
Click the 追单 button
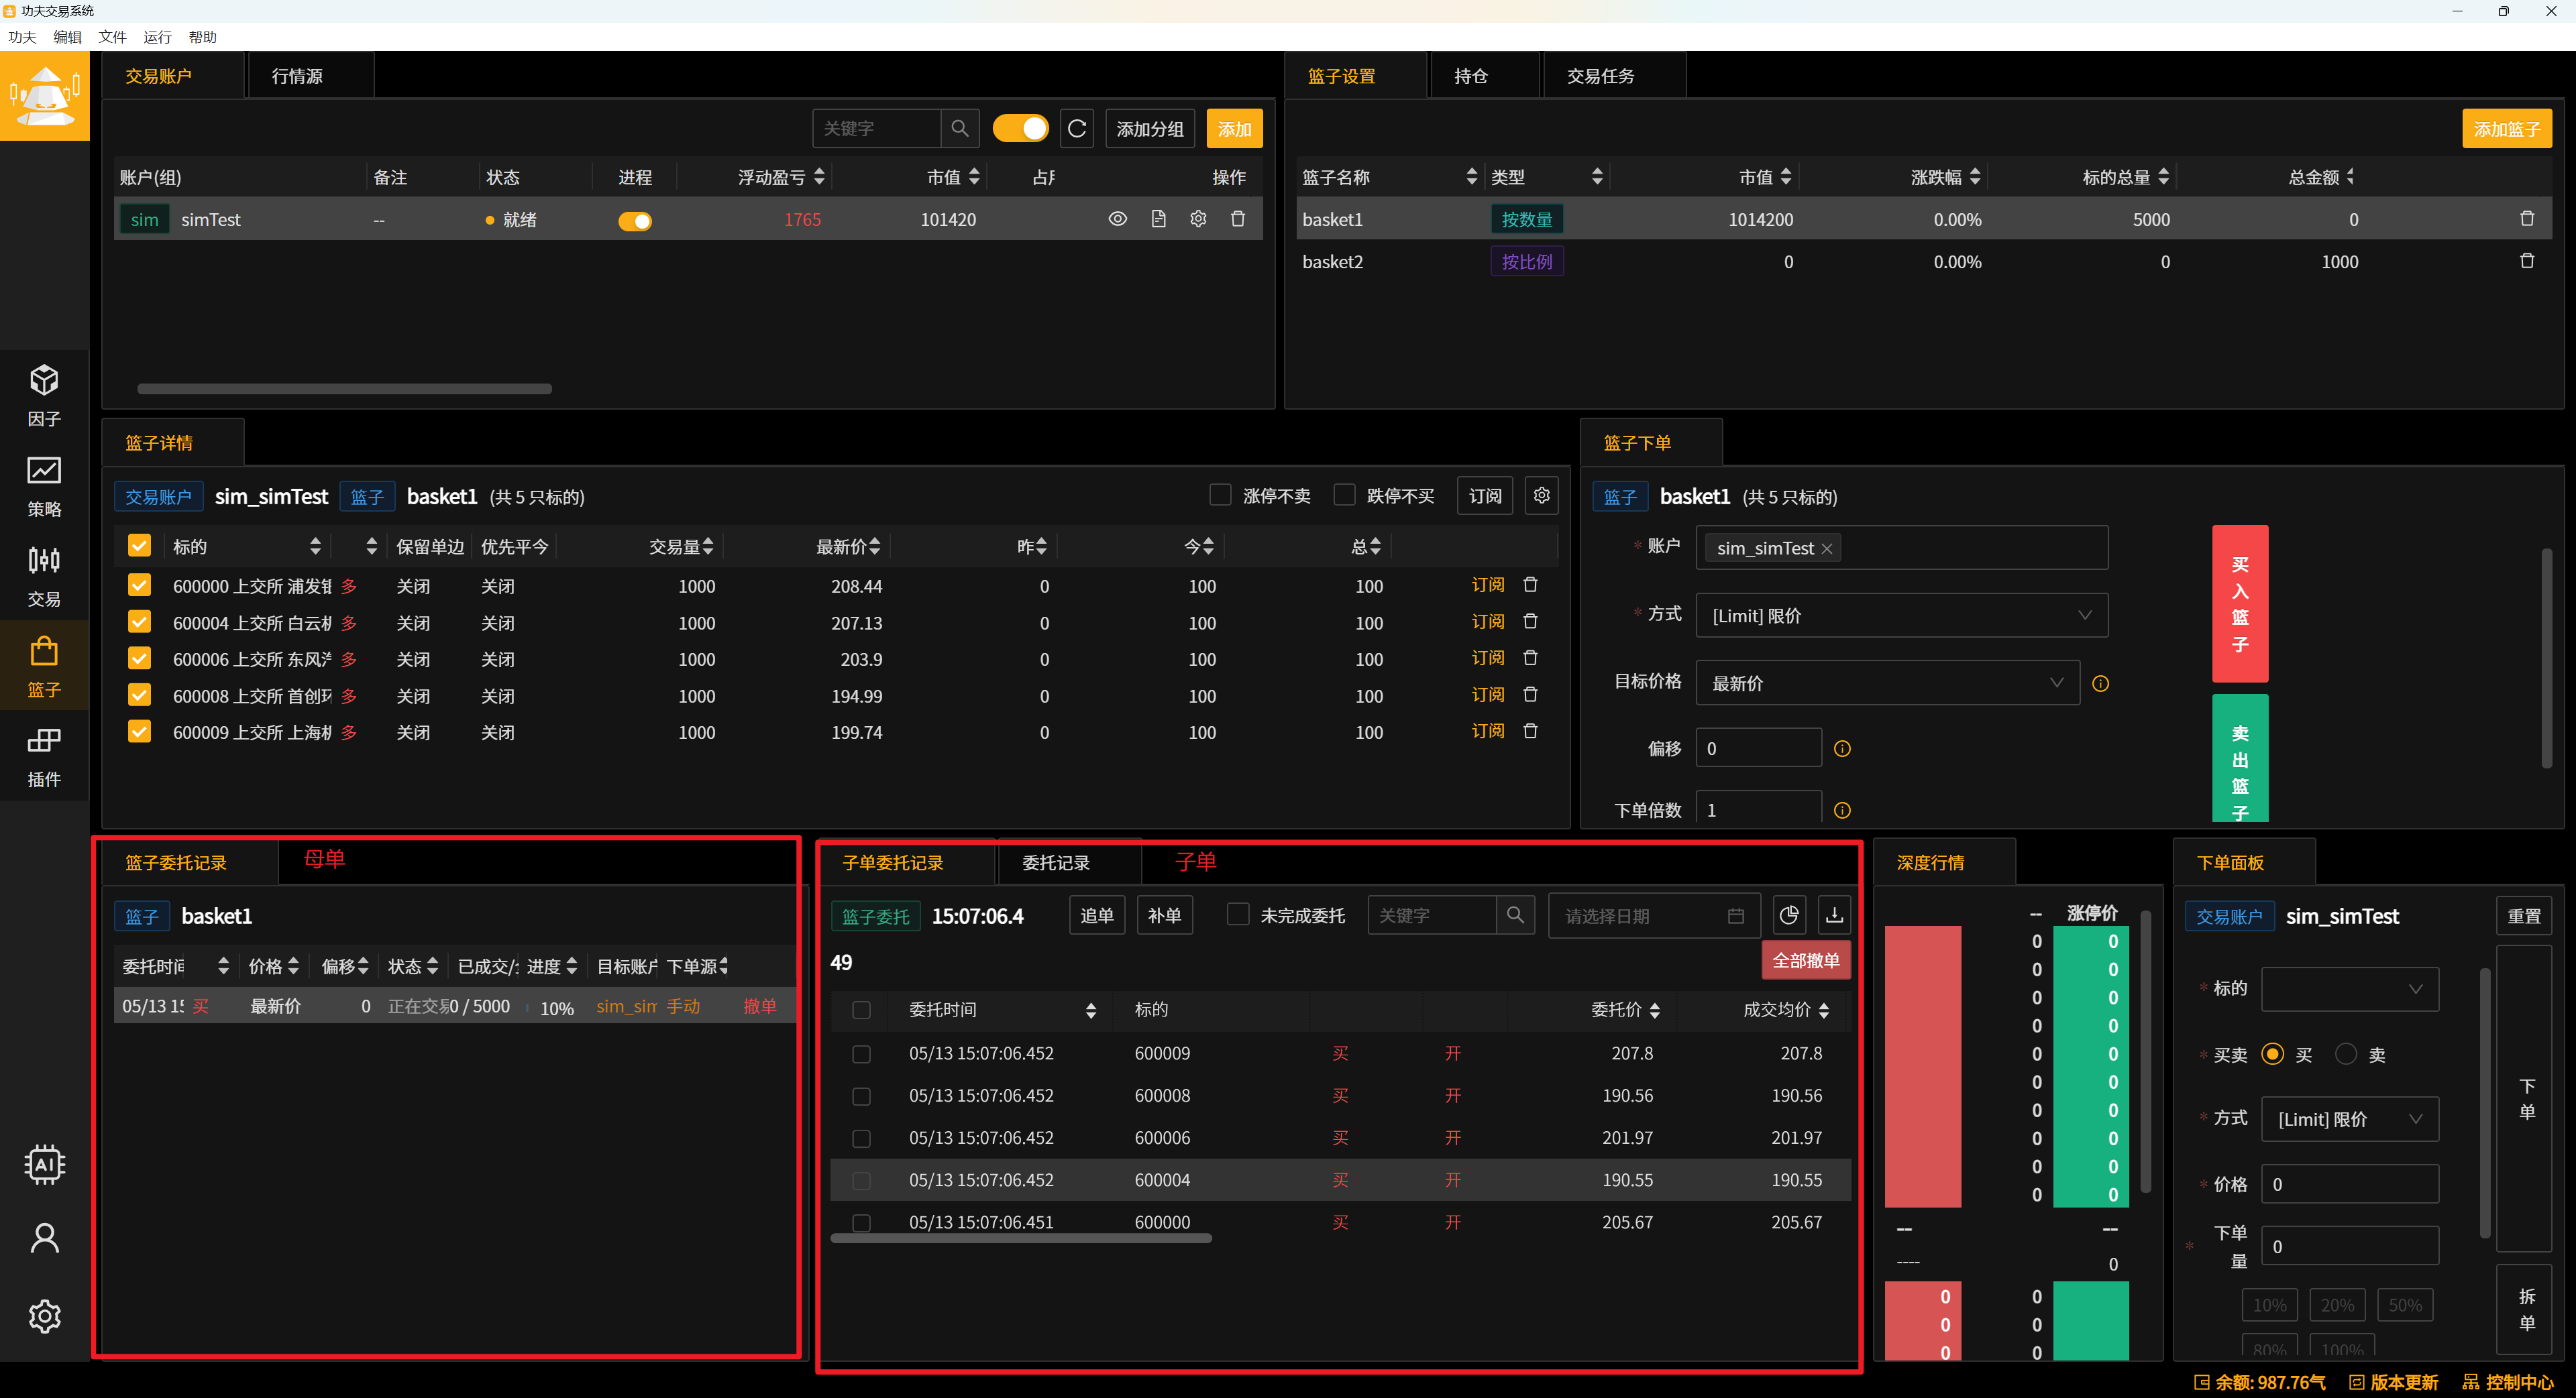click(x=1097, y=915)
